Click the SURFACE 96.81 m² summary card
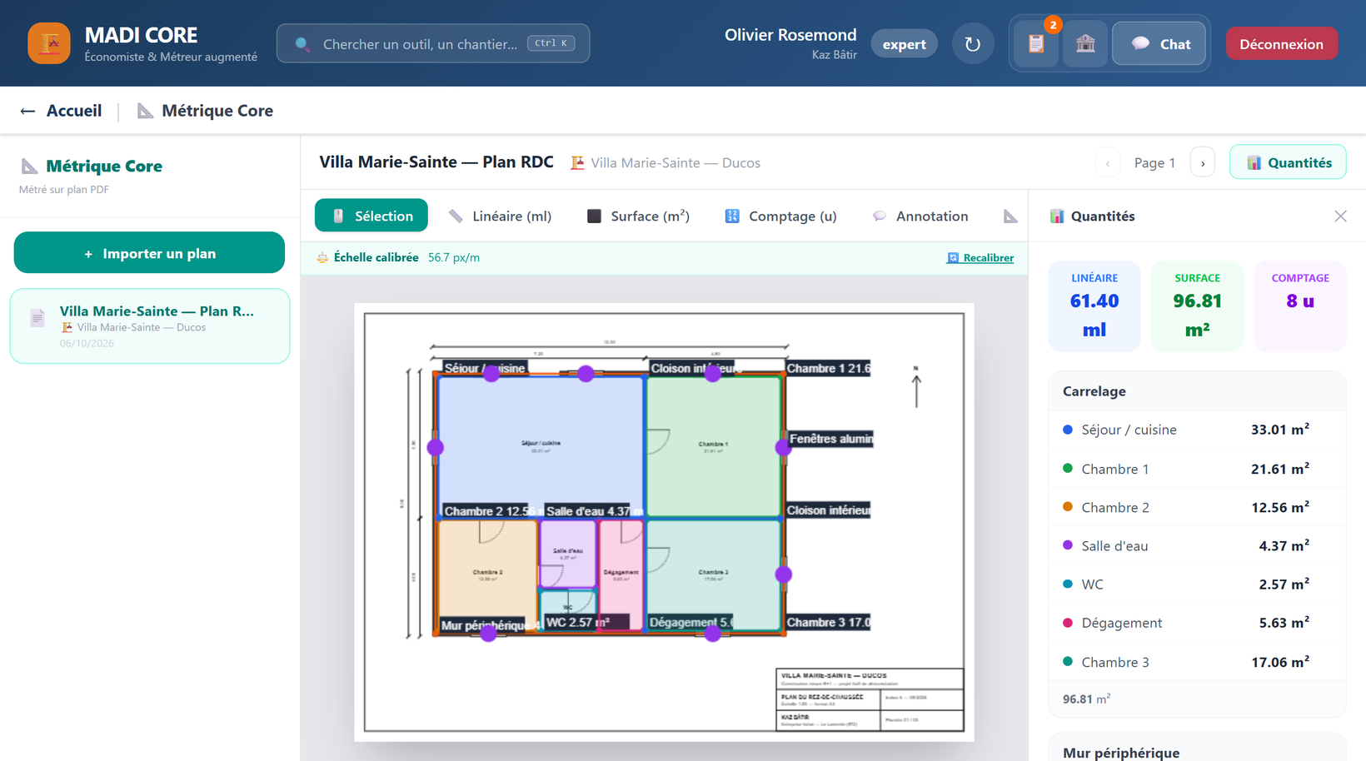 [1197, 306]
